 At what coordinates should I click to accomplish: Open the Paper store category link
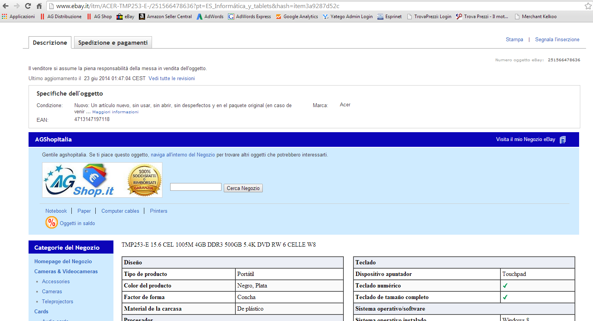click(x=84, y=211)
